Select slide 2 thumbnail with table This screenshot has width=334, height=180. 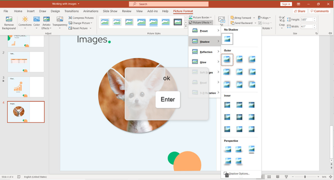pos(26,62)
